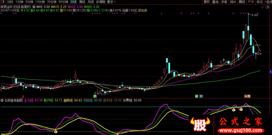The image size is (272, 135).
Task: Open the F10 company info
Action: [x=251, y=2]
